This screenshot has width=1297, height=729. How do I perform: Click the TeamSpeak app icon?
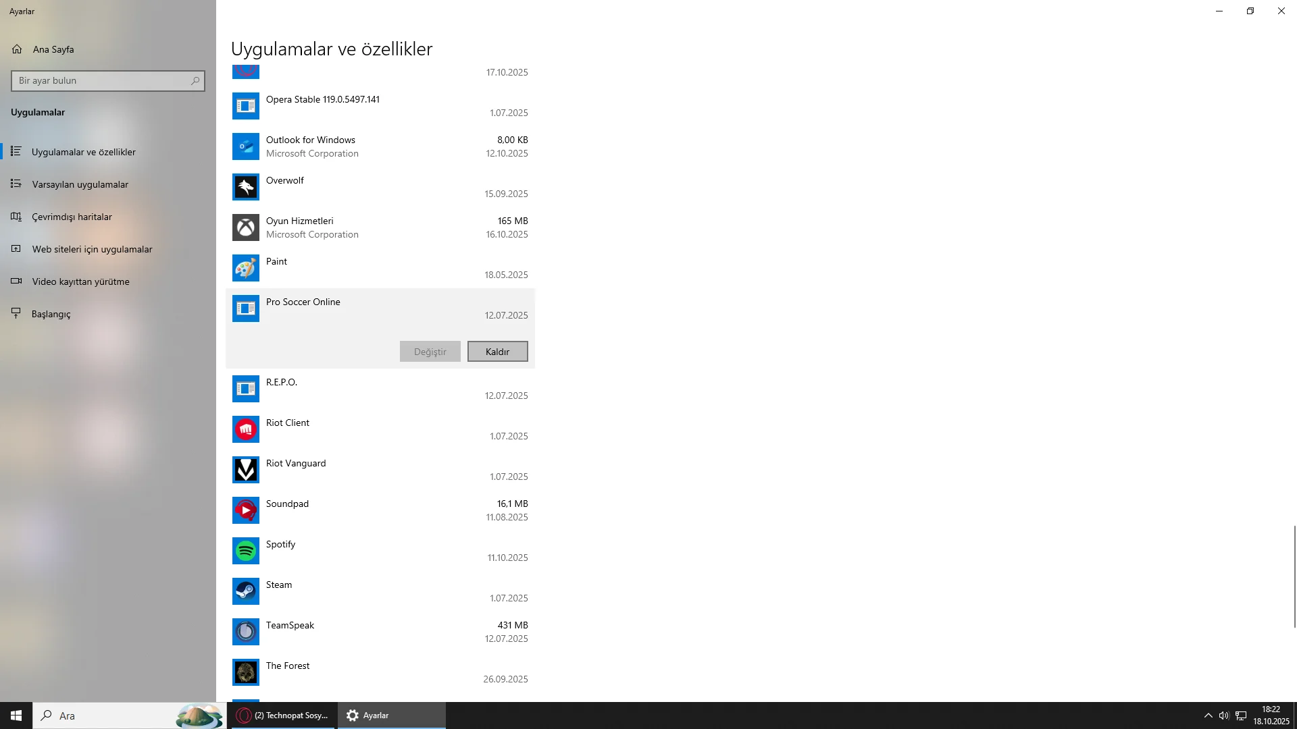245,632
